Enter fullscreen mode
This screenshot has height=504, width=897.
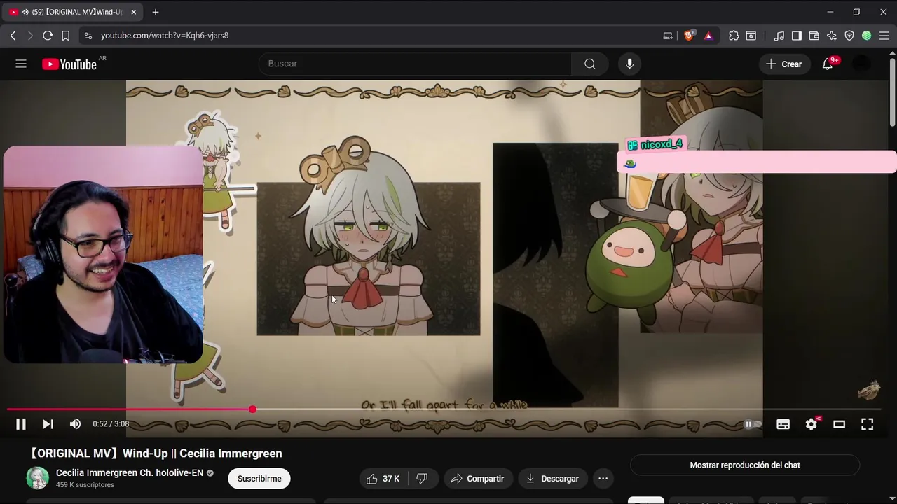point(867,424)
